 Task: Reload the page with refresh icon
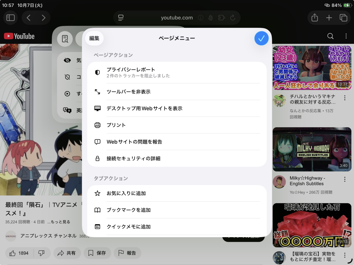[x=233, y=18]
